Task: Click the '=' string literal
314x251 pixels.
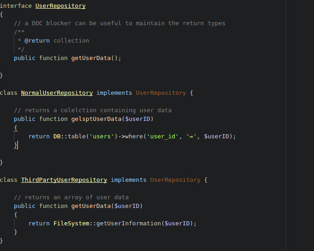Action: click(x=191, y=136)
